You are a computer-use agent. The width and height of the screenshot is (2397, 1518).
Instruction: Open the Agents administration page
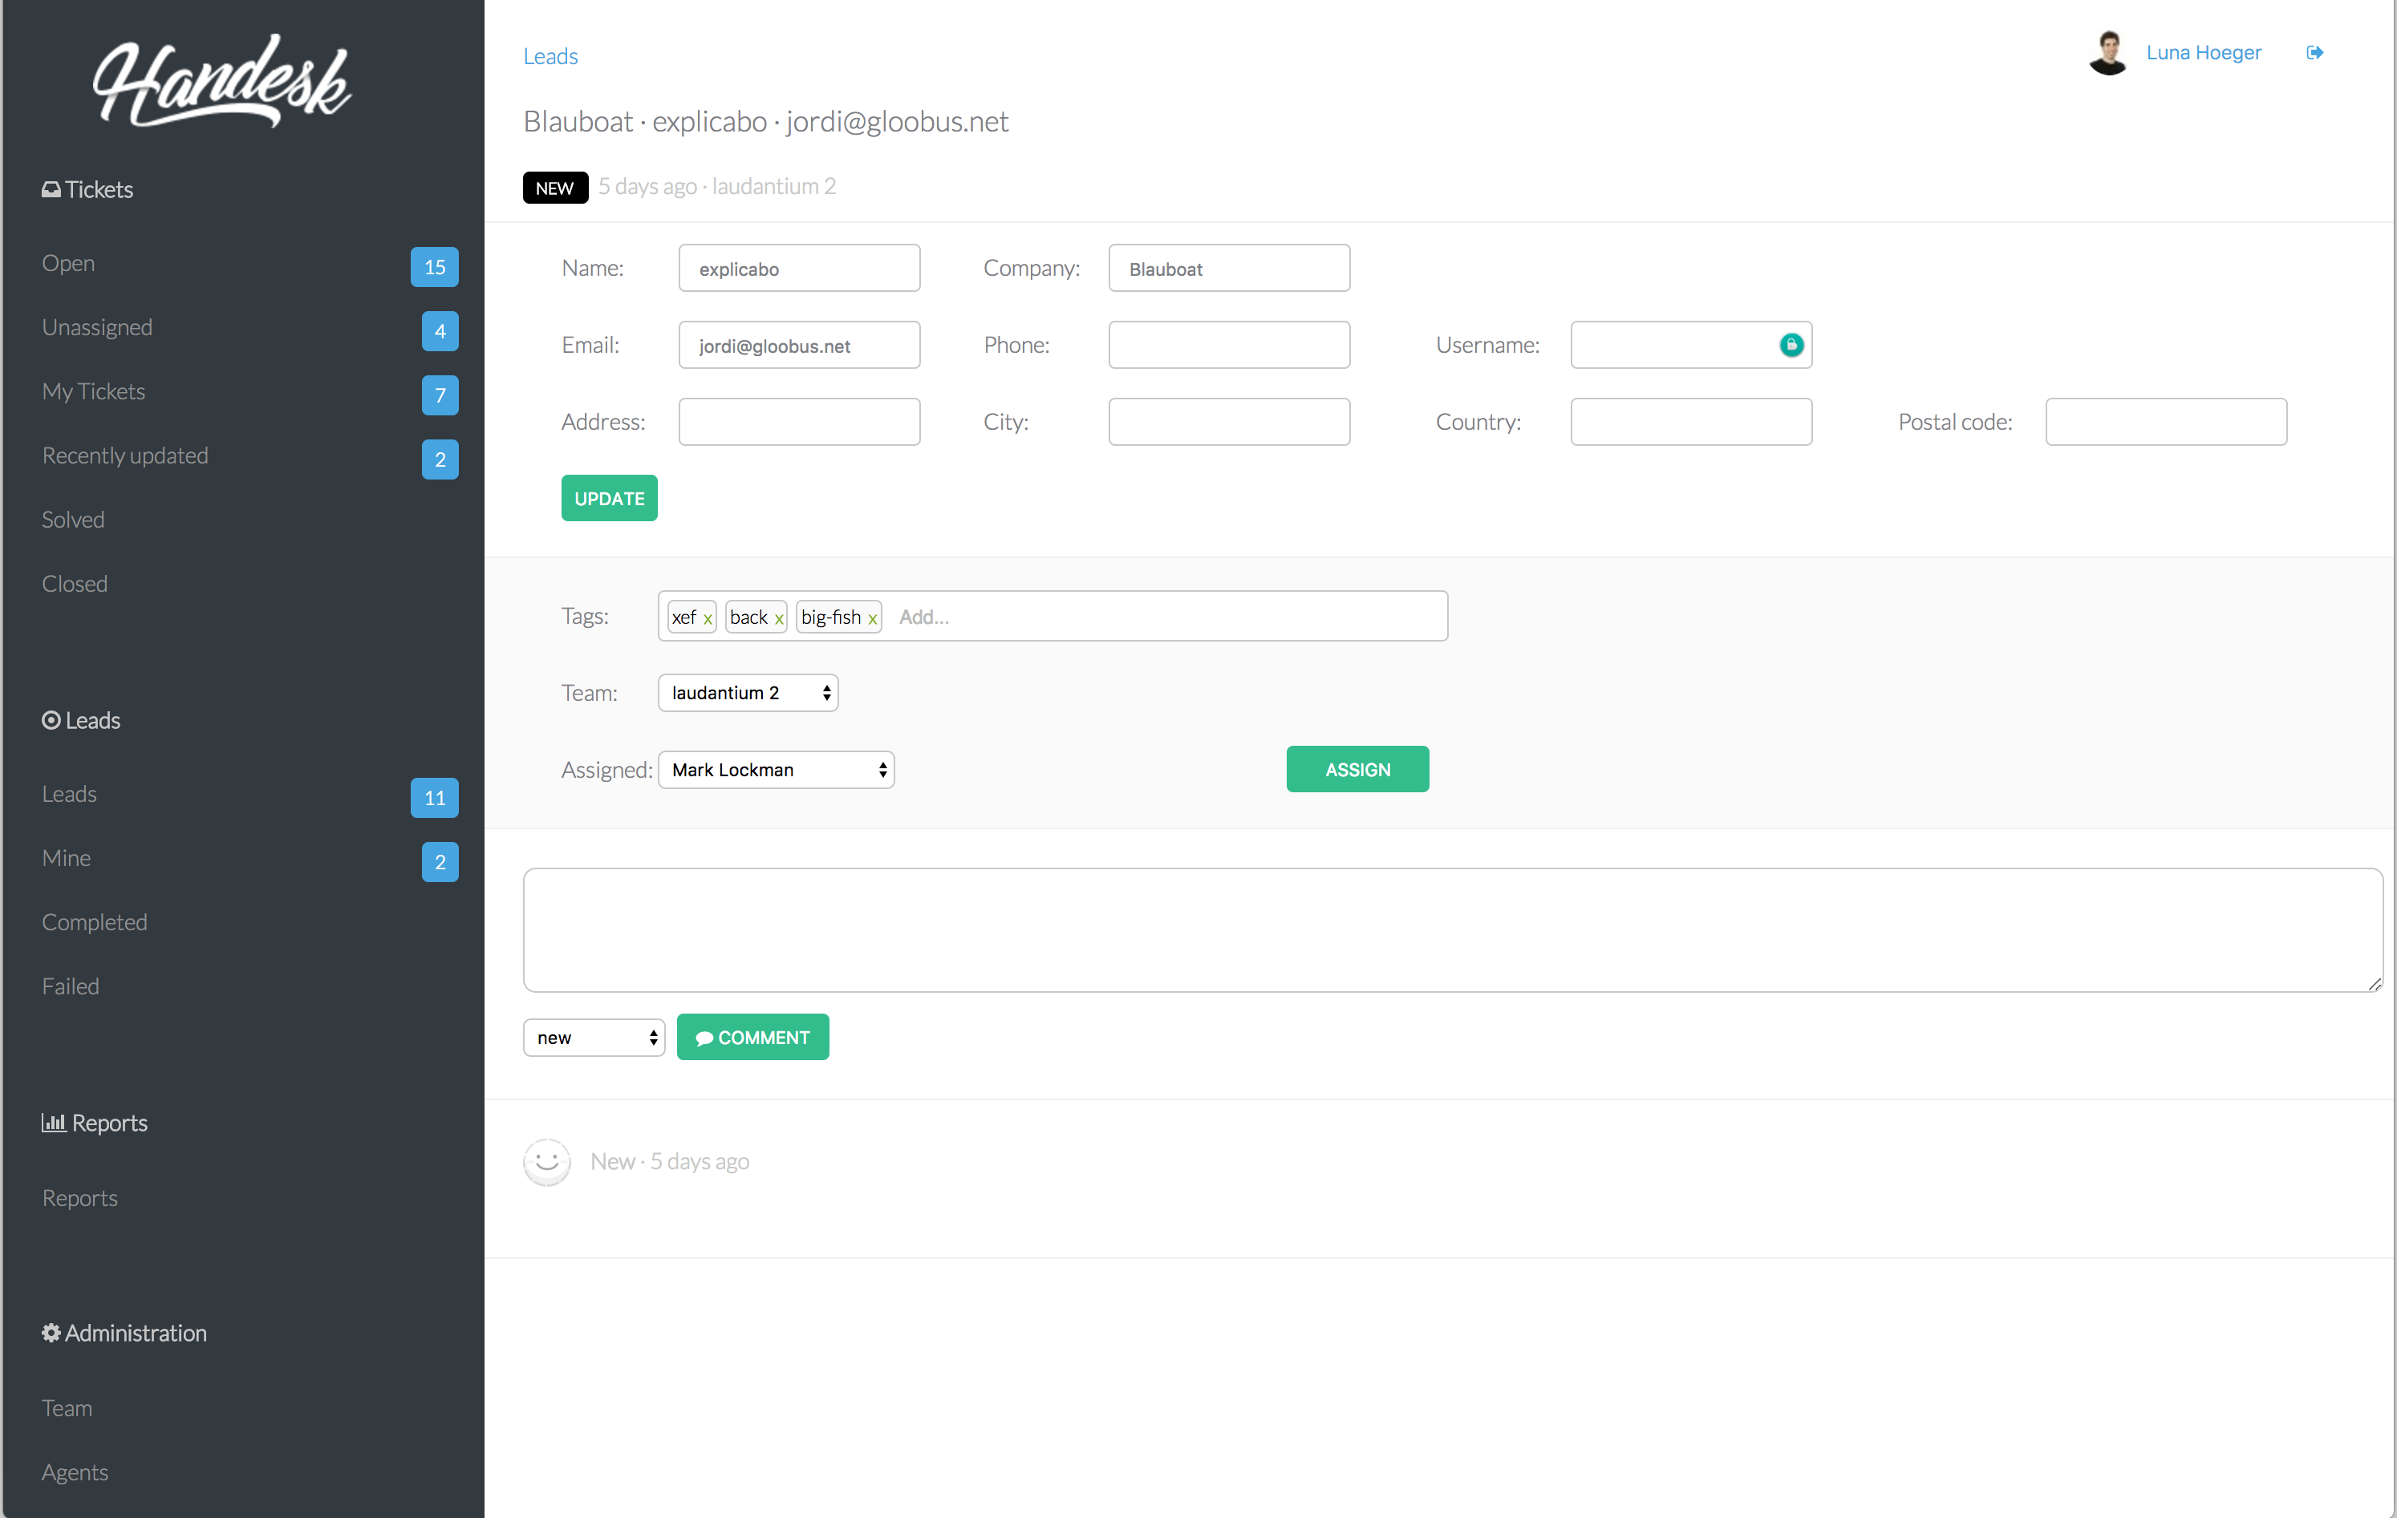pyautogui.click(x=75, y=1472)
